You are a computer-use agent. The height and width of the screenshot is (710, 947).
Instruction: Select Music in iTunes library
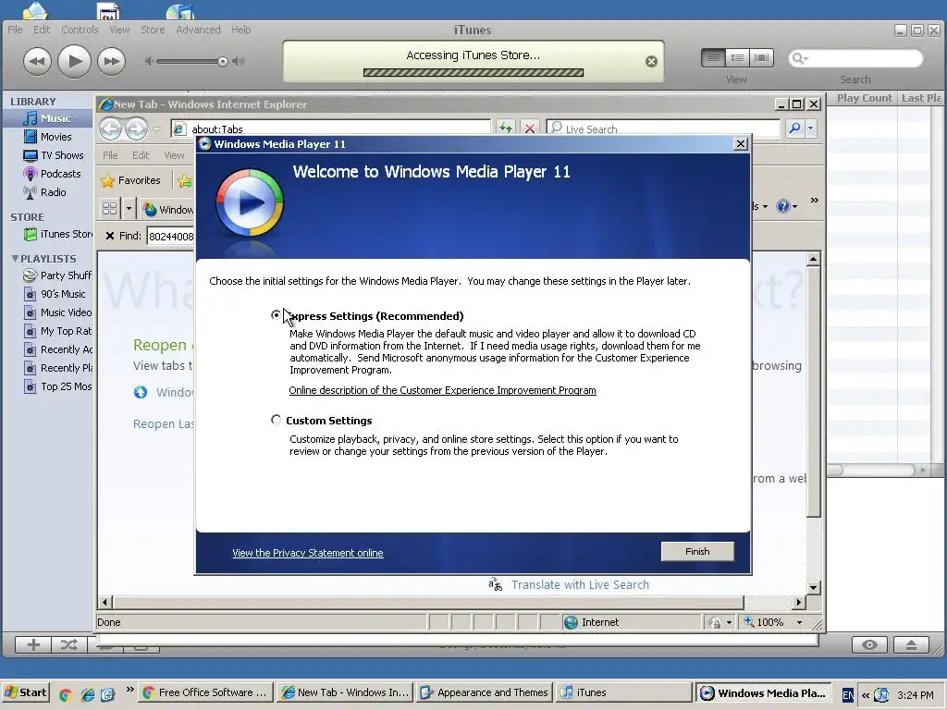[48, 118]
